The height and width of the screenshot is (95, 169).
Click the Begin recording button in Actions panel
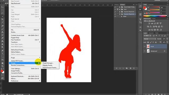pos(120,68)
